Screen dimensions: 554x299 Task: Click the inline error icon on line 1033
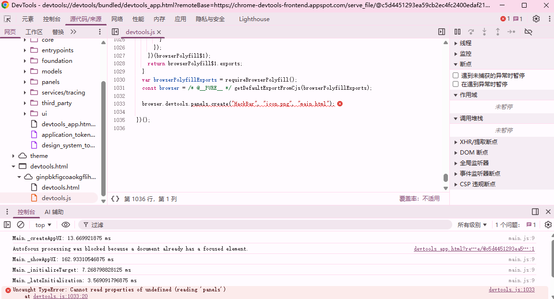340,104
